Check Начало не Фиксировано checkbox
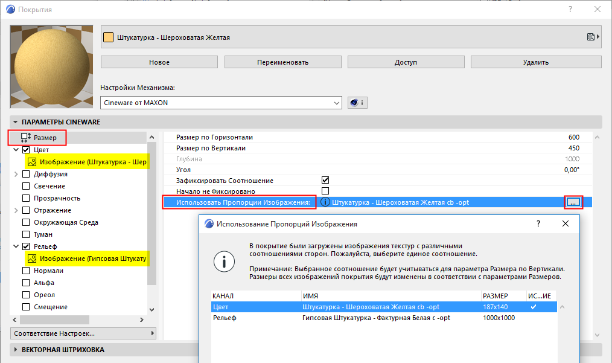This screenshot has width=612, height=363. pyautogui.click(x=325, y=191)
